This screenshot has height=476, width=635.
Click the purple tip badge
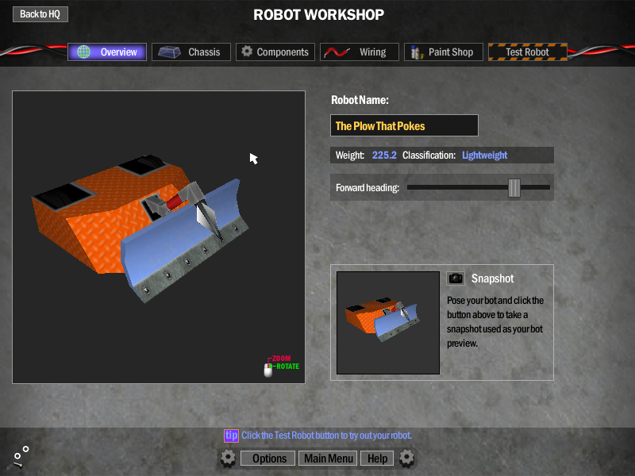coord(231,436)
